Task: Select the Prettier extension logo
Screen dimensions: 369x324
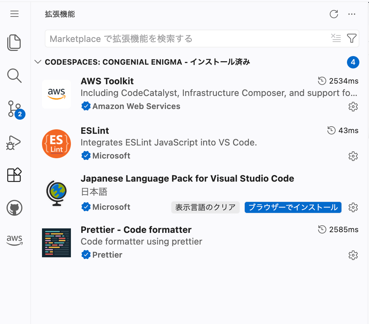Action: click(56, 242)
